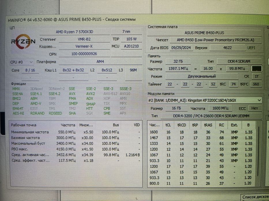The height and width of the screenshot is (201, 269).
Task: Click the memory frequency 1597.1 МГц
Action: 178,69
